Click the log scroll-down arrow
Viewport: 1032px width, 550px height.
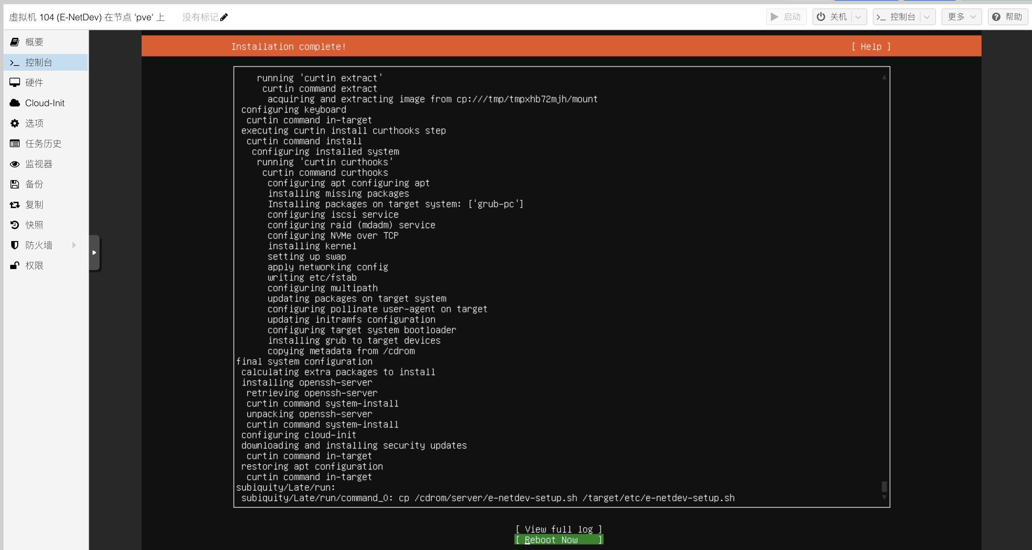(x=884, y=497)
